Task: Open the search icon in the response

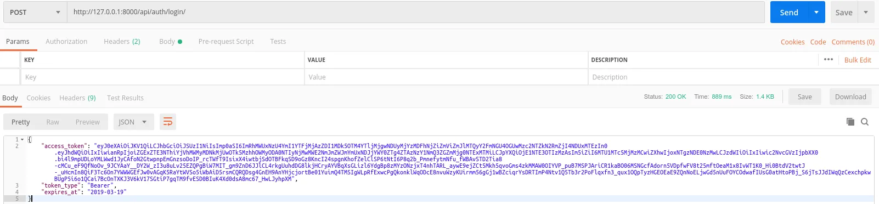Action: (x=865, y=122)
